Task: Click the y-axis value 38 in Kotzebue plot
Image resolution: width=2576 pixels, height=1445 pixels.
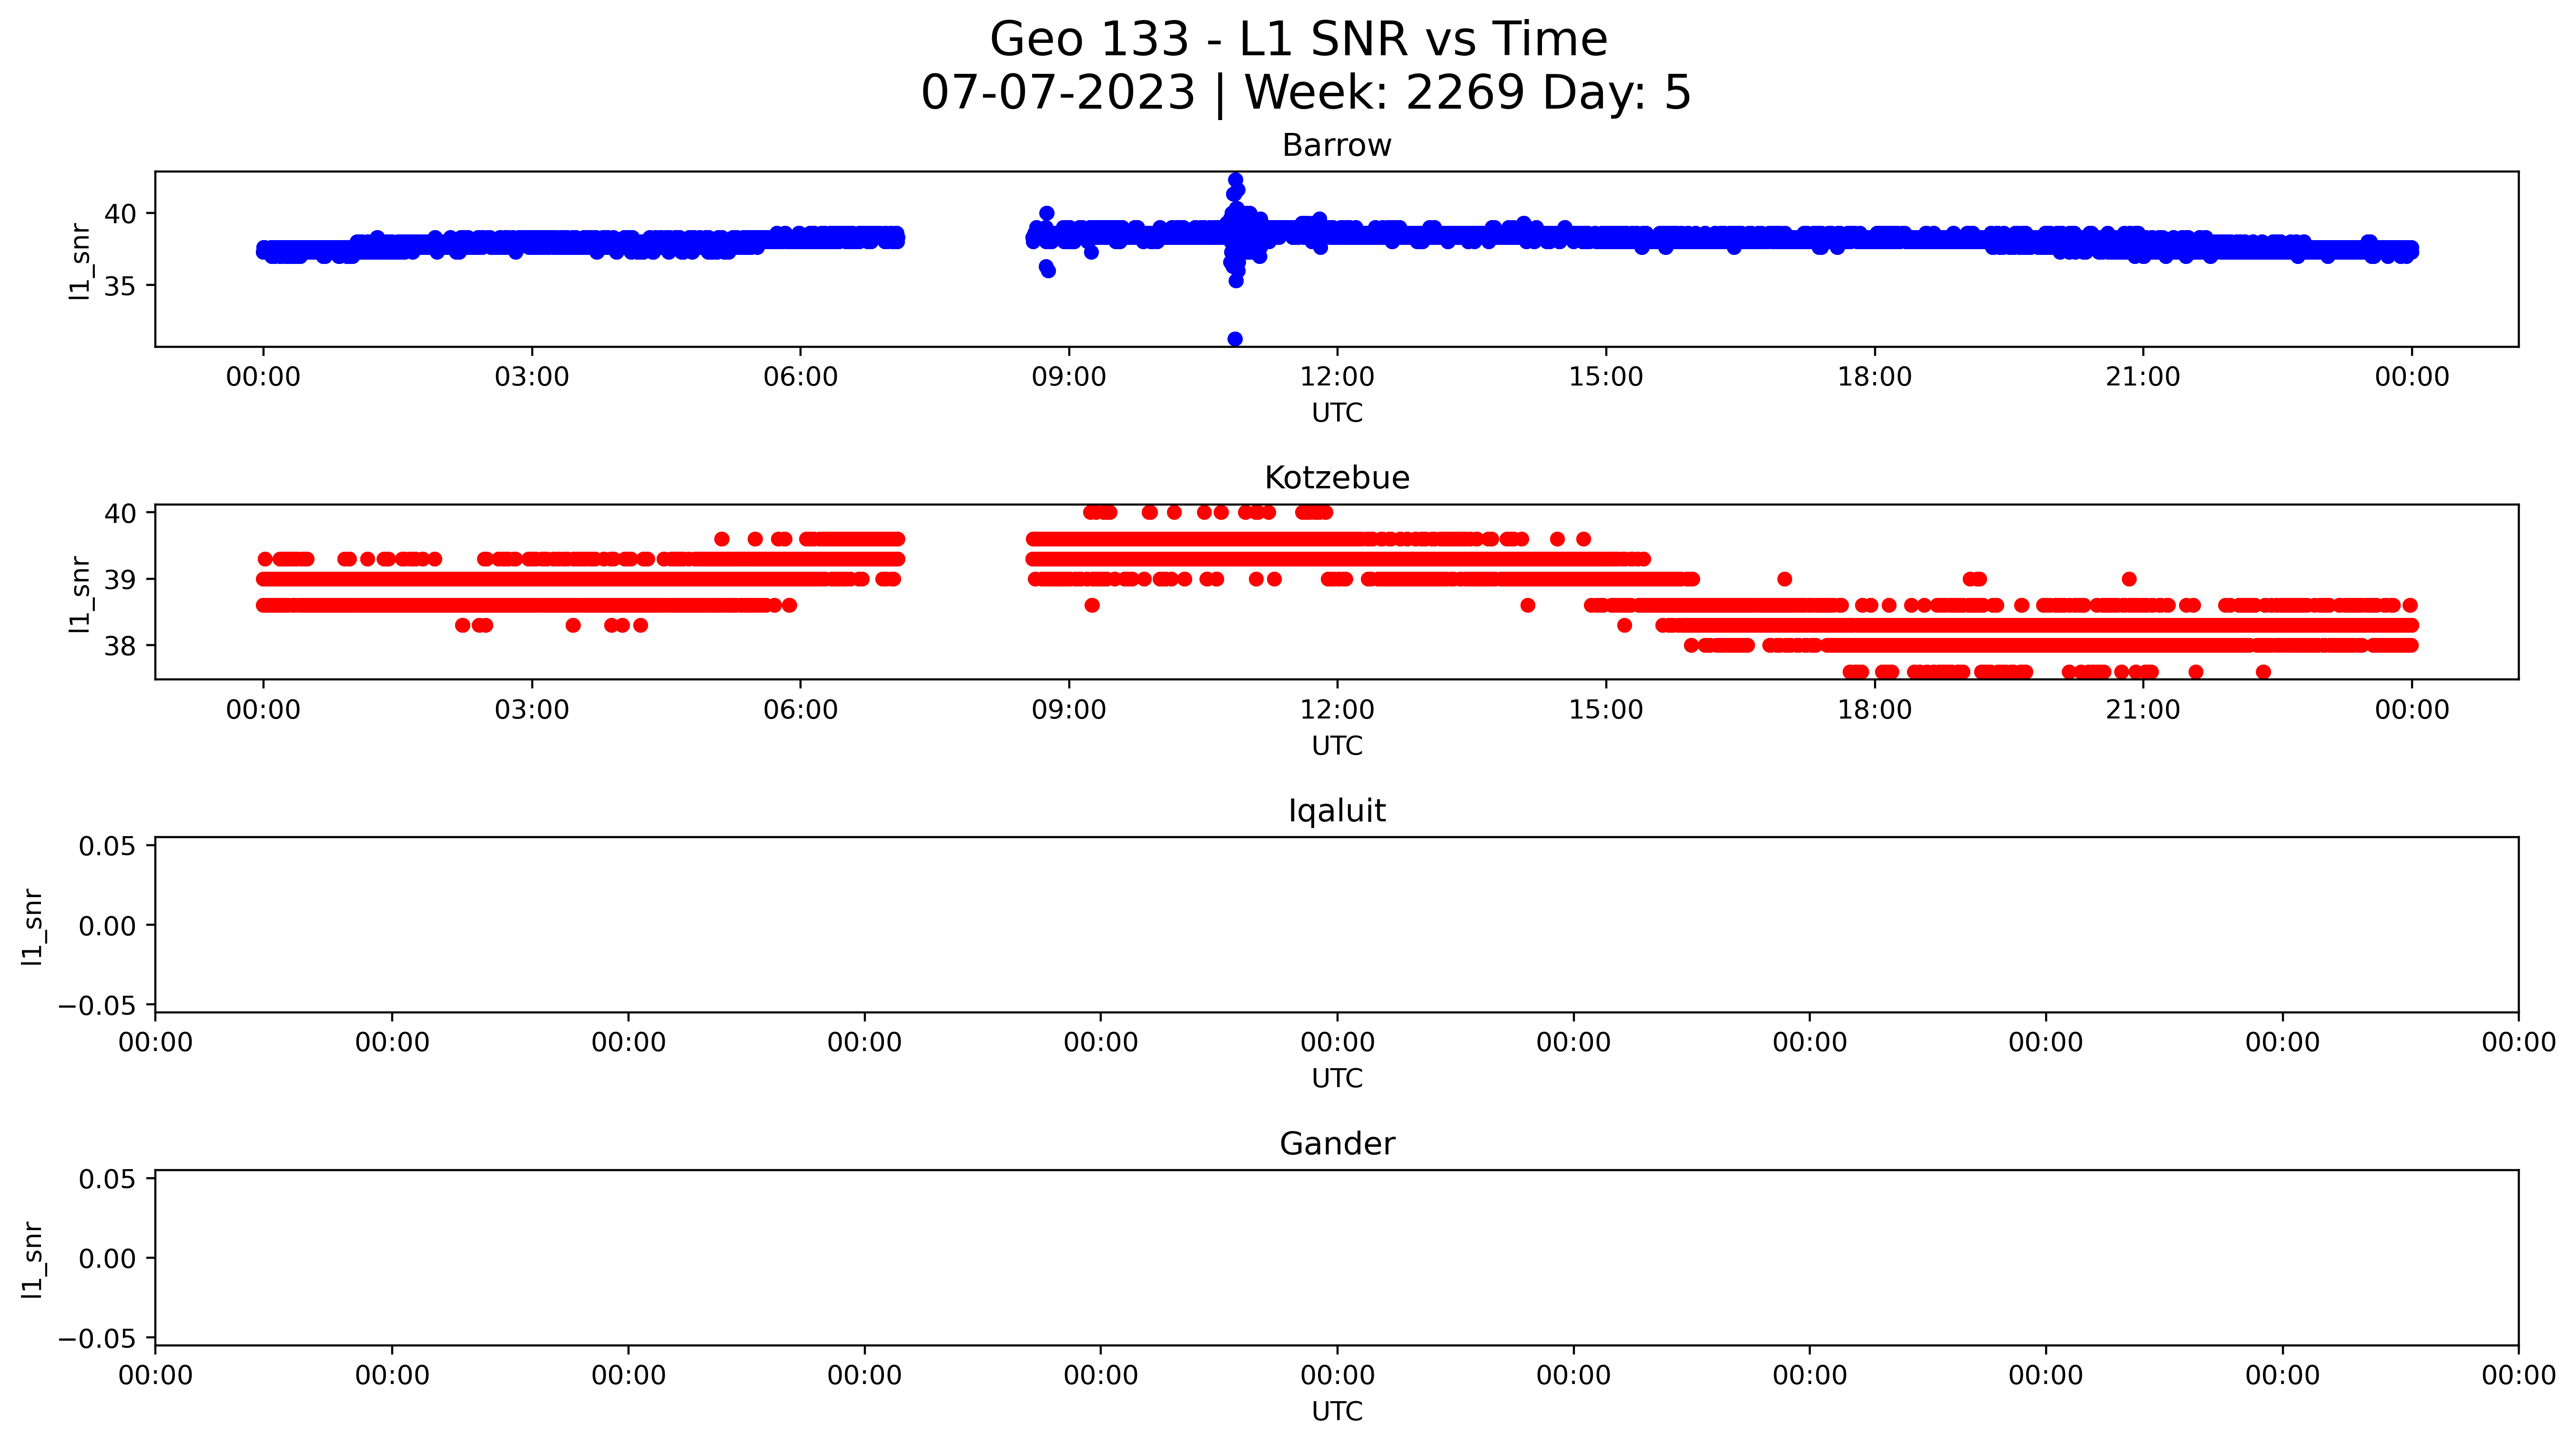Action: pyautogui.click(x=120, y=646)
